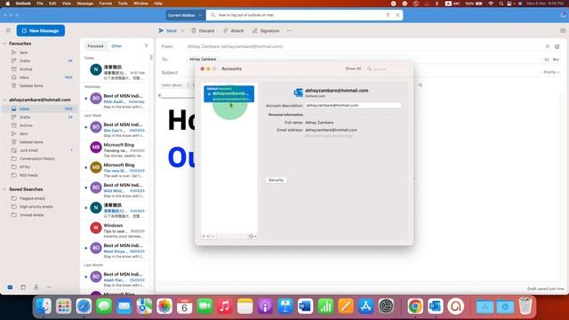Click the Send icon in compose toolbar

pos(161,31)
